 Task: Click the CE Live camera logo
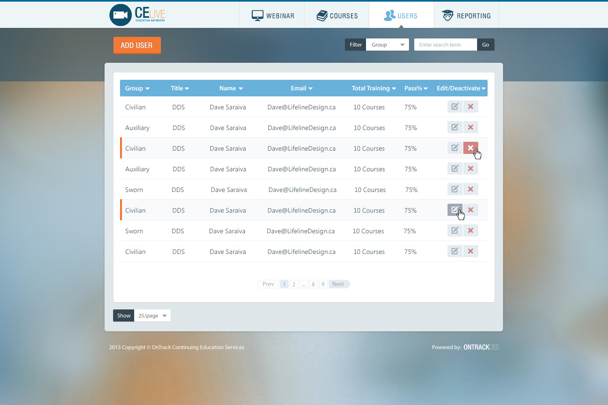120,15
